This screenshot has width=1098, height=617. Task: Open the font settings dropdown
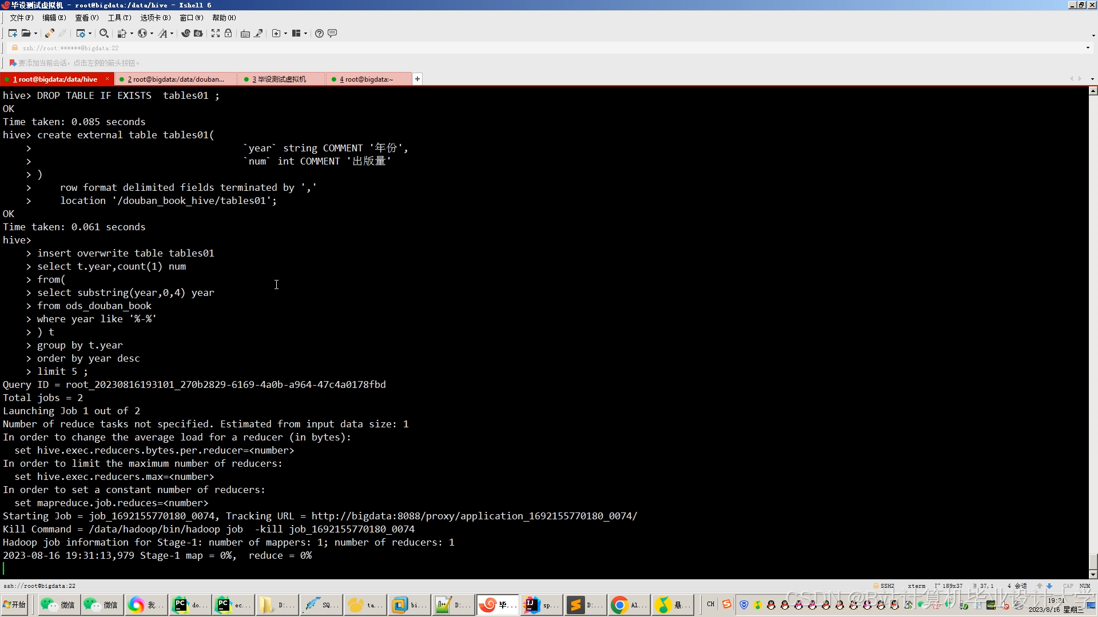(172, 34)
